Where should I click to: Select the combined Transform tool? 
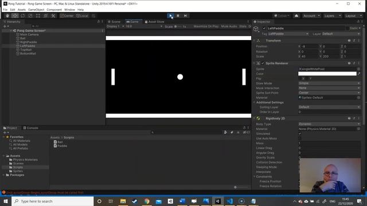[x=46, y=15]
